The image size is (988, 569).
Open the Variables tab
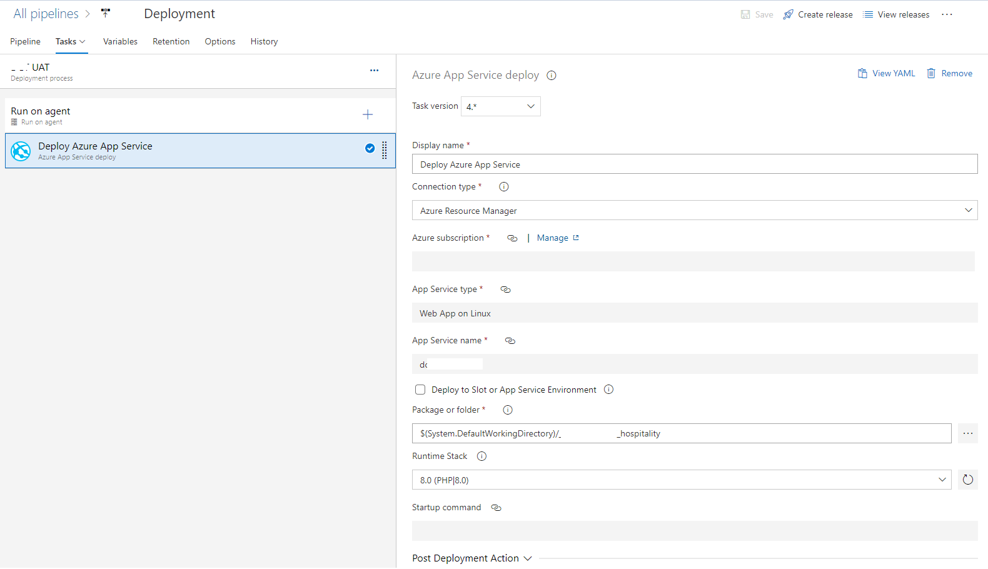tap(120, 41)
